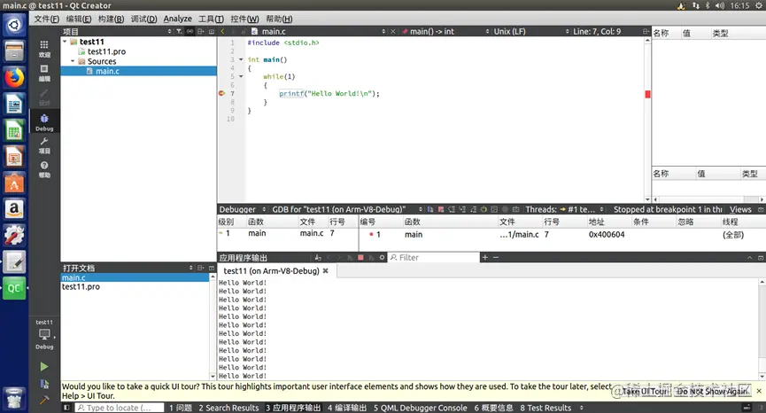Viewport: 766px width, 413px height.
Task: Fold the while block at line 5
Action: tap(241, 77)
